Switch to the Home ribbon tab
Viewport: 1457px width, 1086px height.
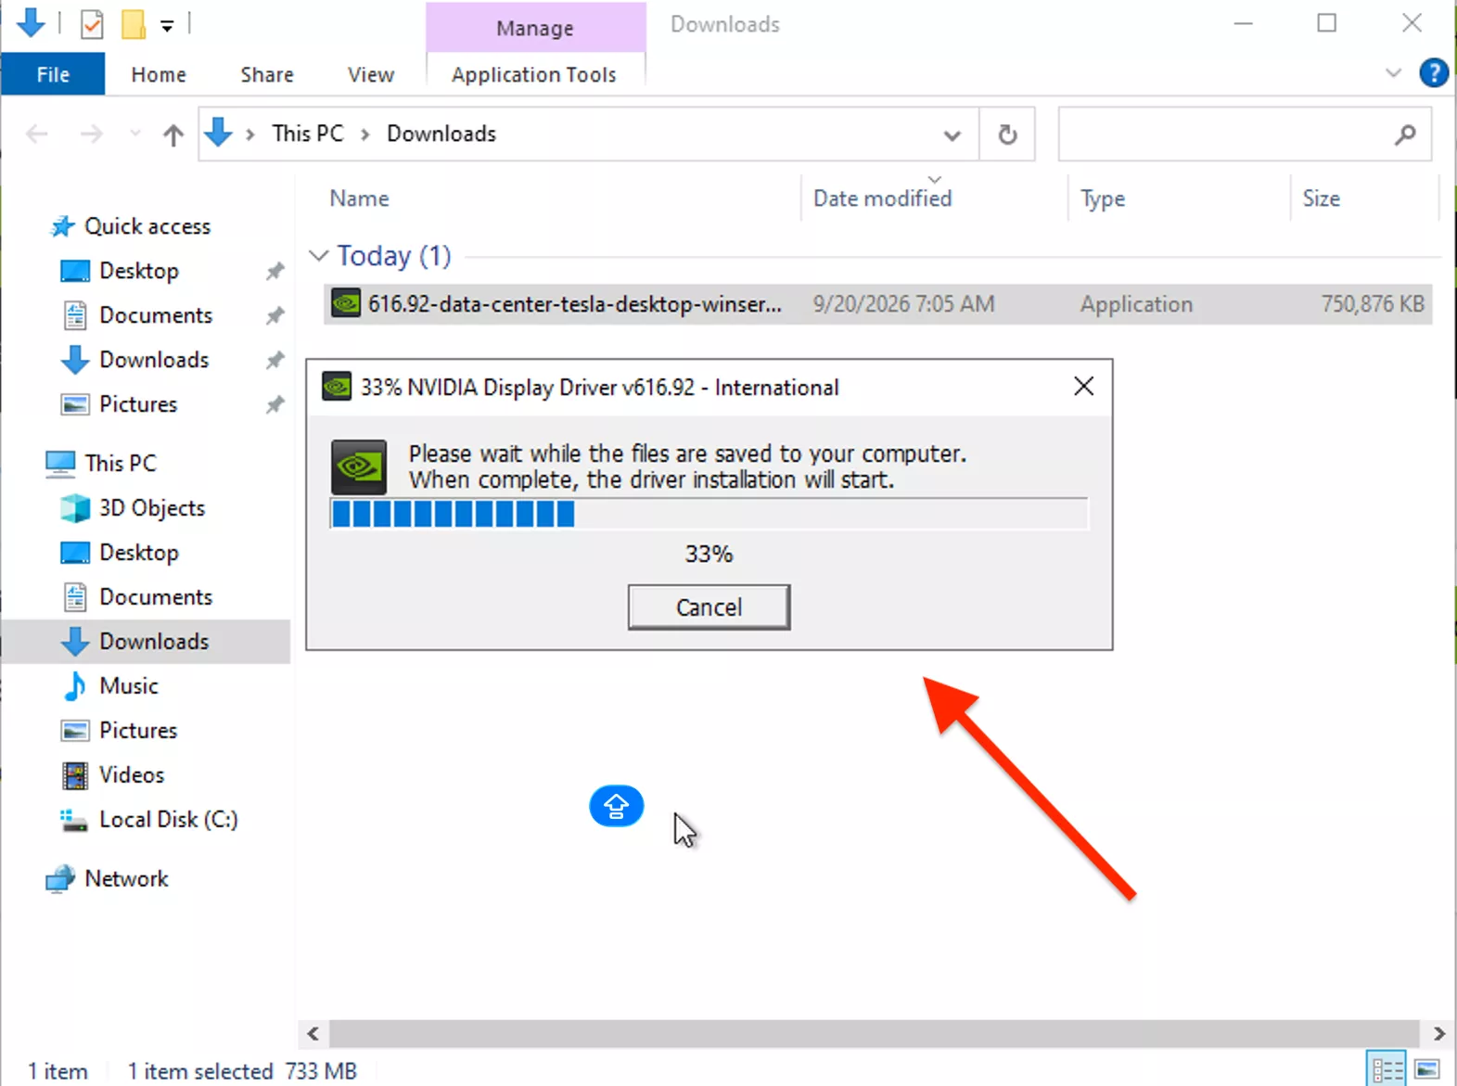pyautogui.click(x=159, y=74)
